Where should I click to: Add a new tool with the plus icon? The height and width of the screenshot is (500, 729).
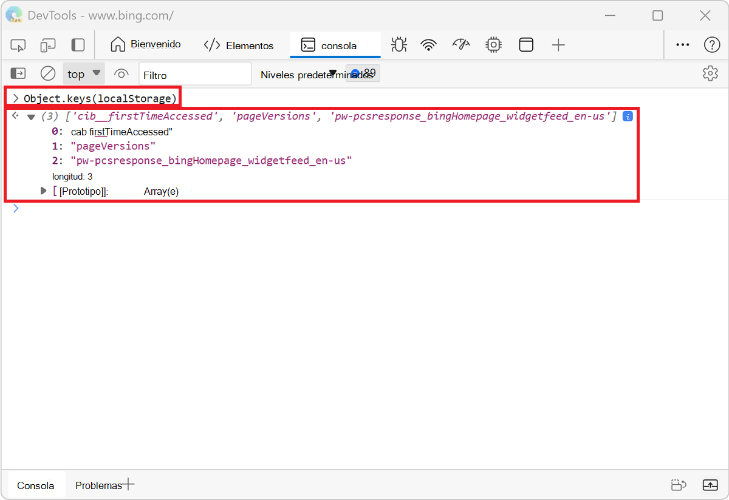pos(558,44)
